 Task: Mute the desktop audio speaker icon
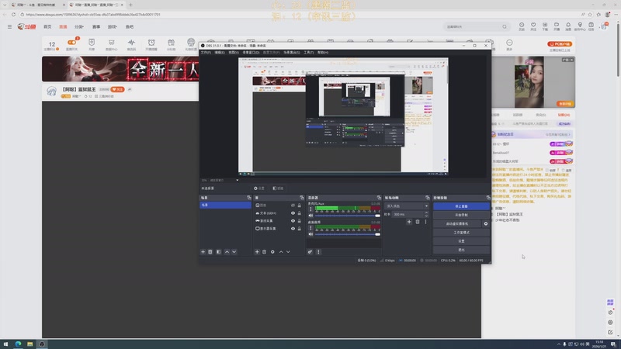coord(311,234)
